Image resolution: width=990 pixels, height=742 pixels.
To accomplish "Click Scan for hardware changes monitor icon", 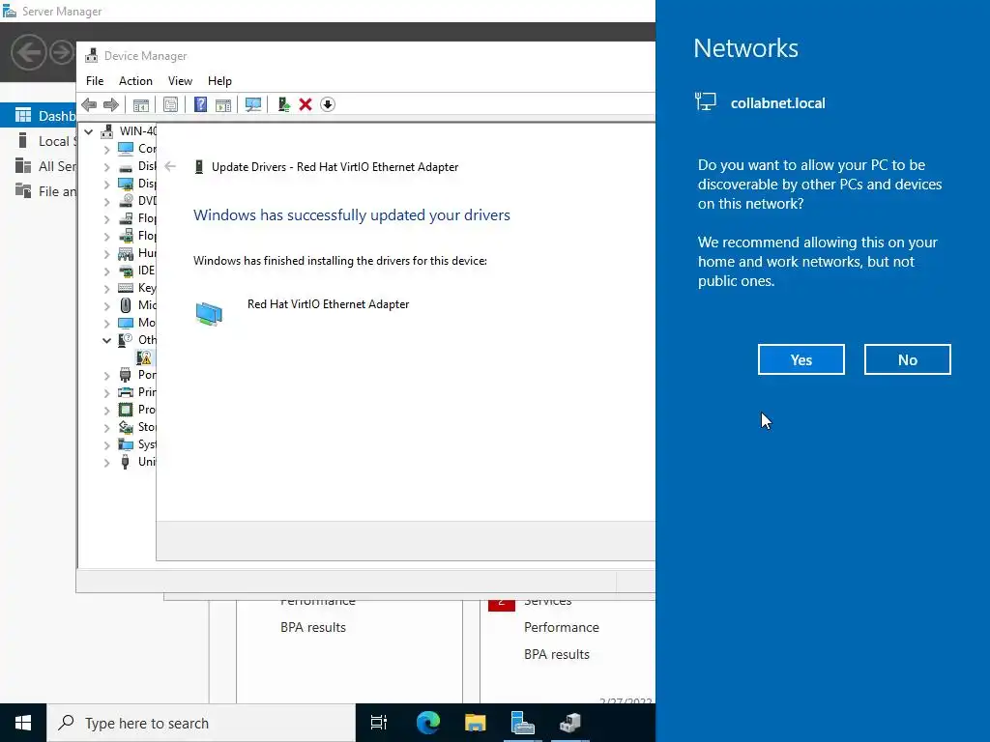I will pyautogui.click(x=253, y=104).
